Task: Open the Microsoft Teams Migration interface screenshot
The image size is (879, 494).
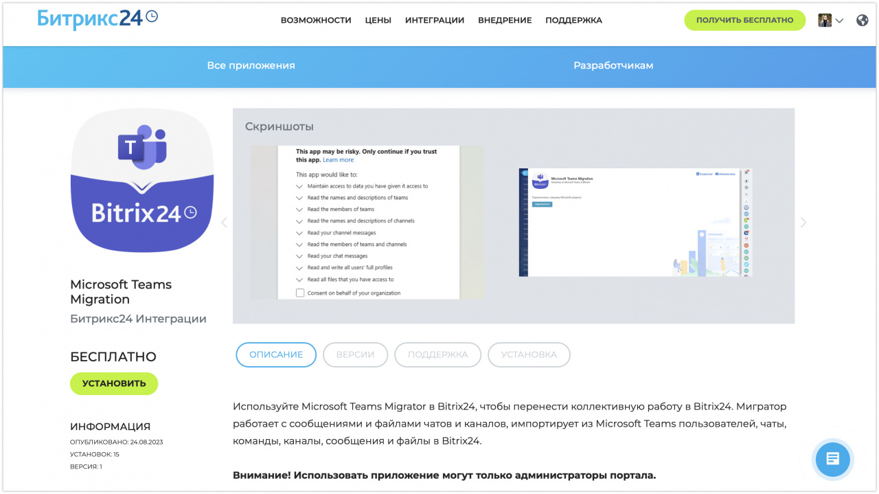Action: click(x=635, y=223)
